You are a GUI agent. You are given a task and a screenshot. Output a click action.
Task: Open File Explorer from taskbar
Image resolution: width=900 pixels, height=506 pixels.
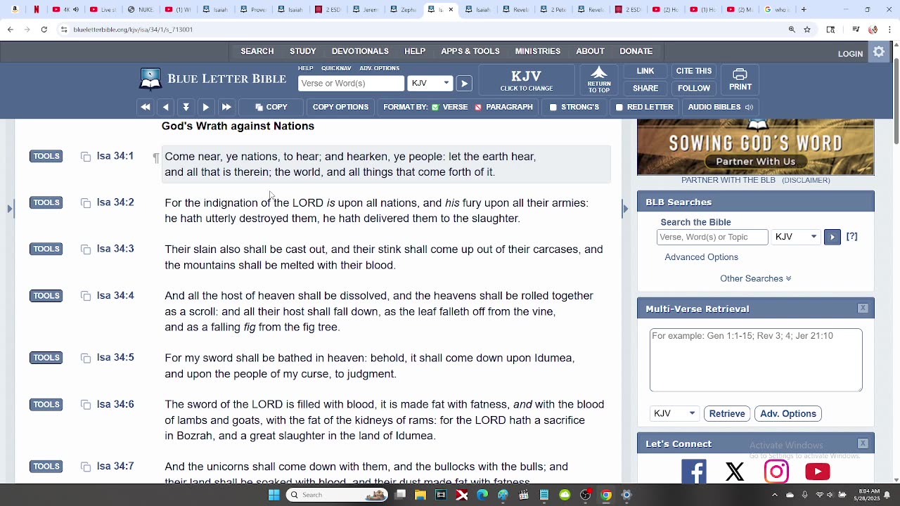[x=420, y=495]
